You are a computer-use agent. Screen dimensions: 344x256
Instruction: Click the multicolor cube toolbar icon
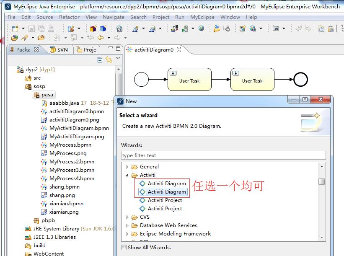[x=93, y=28]
